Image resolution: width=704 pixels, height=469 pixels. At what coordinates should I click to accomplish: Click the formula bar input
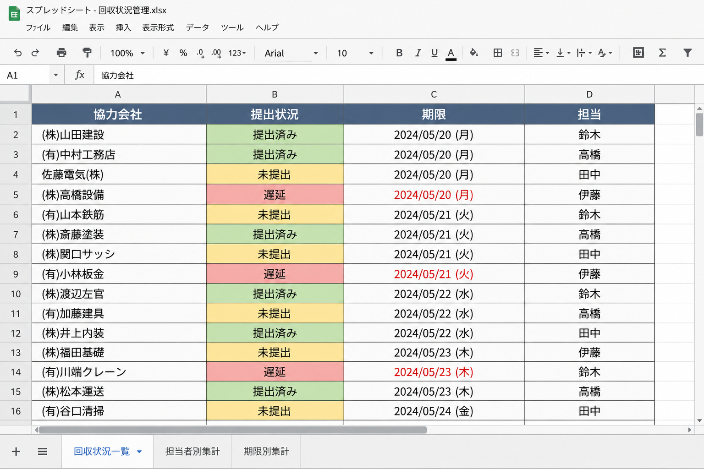tap(399, 75)
